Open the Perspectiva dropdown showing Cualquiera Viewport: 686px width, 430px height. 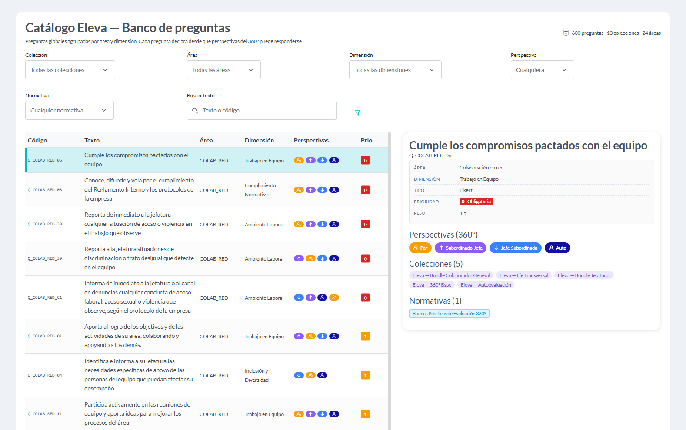(543, 70)
